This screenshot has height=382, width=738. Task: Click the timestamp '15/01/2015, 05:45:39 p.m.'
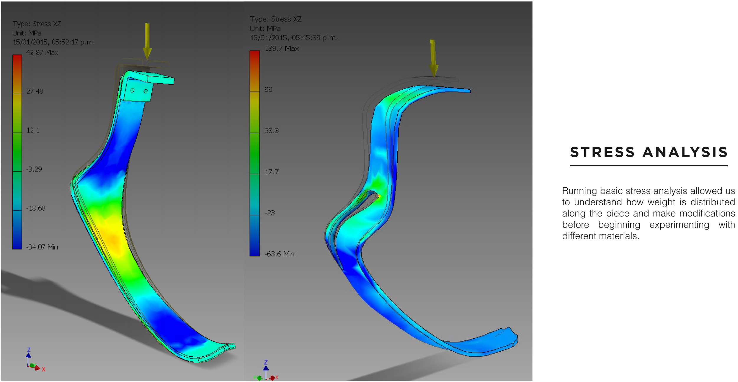pos(294,38)
